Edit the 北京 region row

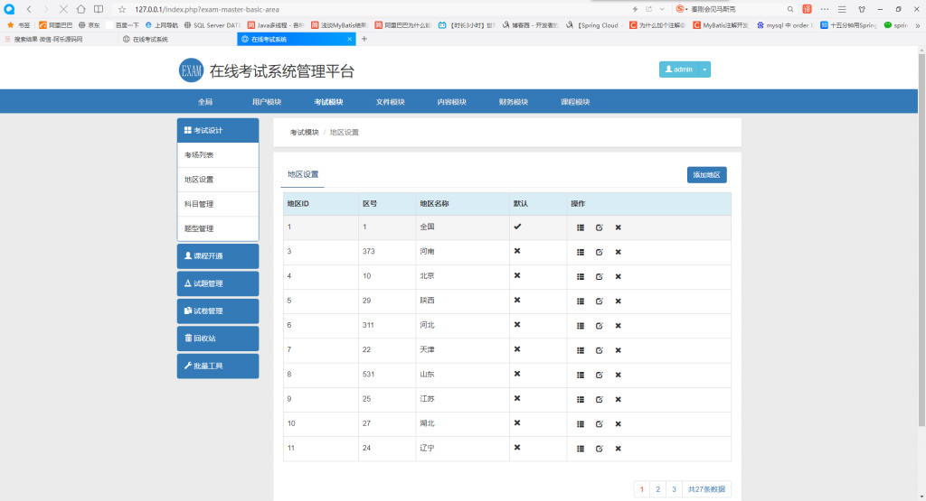click(600, 276)
